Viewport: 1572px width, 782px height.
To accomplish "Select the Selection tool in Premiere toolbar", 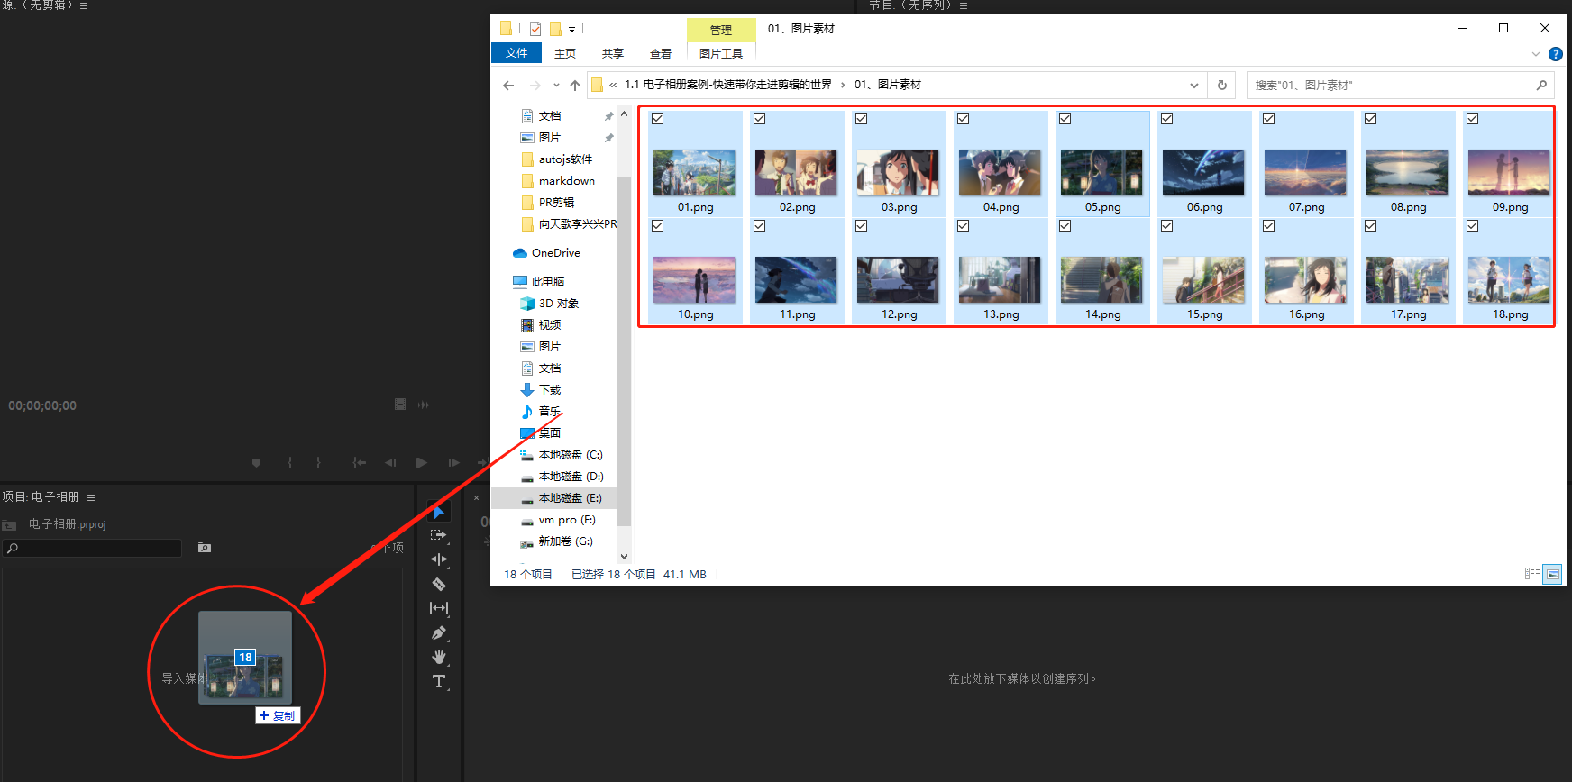I will (439, 513).
